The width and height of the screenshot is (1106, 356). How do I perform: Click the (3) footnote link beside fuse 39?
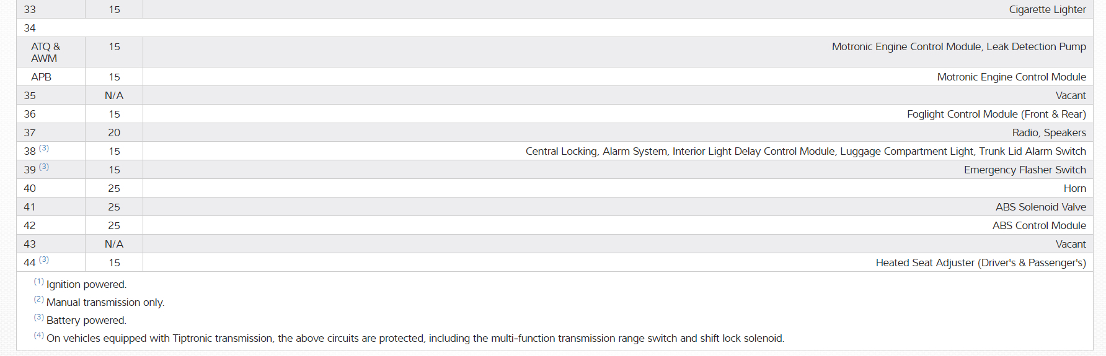pos(44,167)
